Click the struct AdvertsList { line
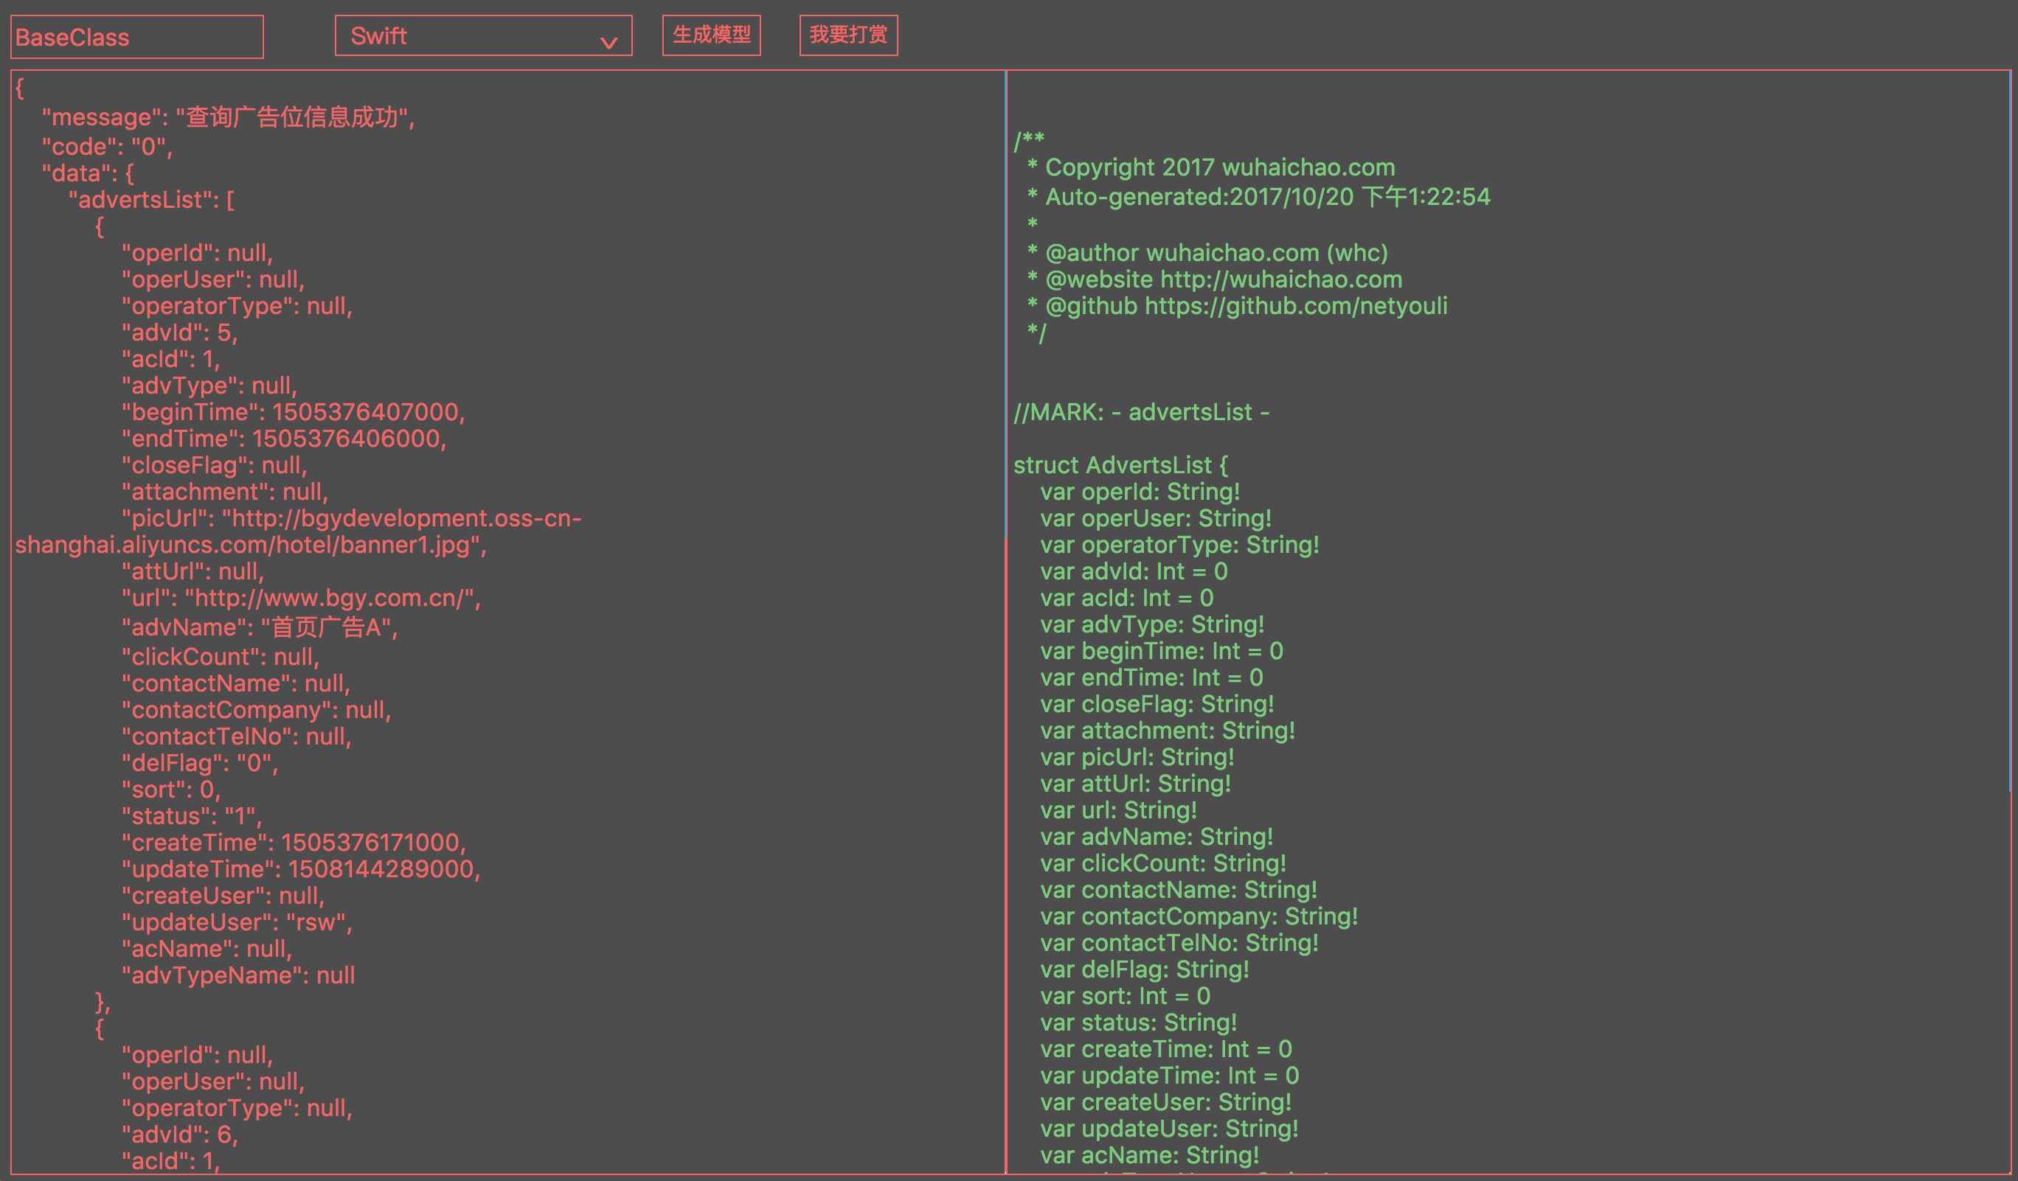Image resolution: width=2018 pixels, height=1181 pixels. point(1120,465)
